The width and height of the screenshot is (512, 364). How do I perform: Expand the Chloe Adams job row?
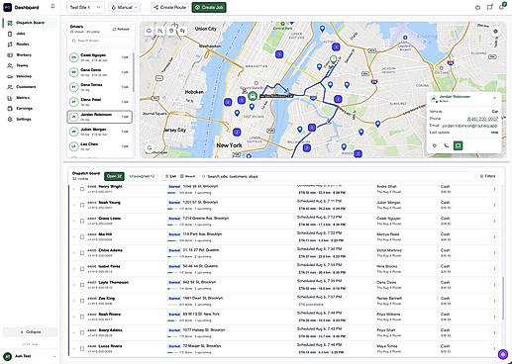coord(74,253)
